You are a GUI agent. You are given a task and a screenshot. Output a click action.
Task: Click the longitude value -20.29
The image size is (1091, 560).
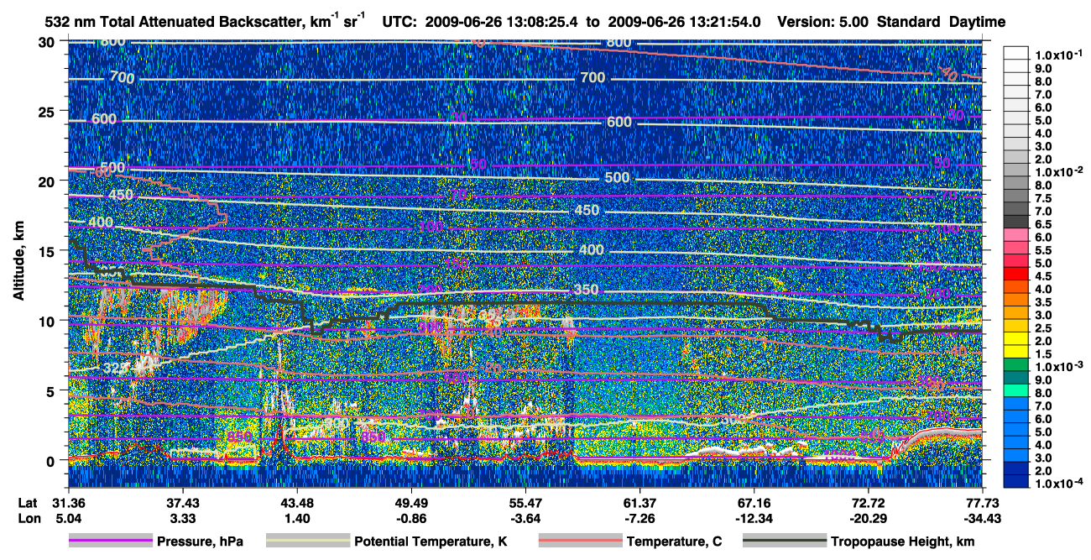(868, 518)
